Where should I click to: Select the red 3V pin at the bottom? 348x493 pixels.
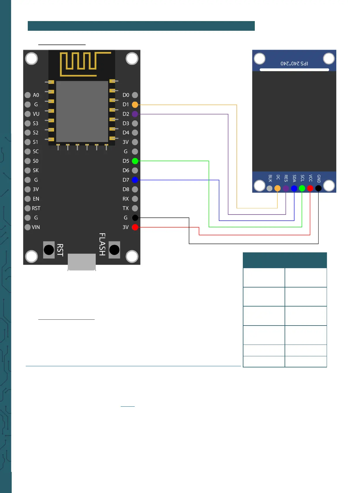[x=135, y=227]
